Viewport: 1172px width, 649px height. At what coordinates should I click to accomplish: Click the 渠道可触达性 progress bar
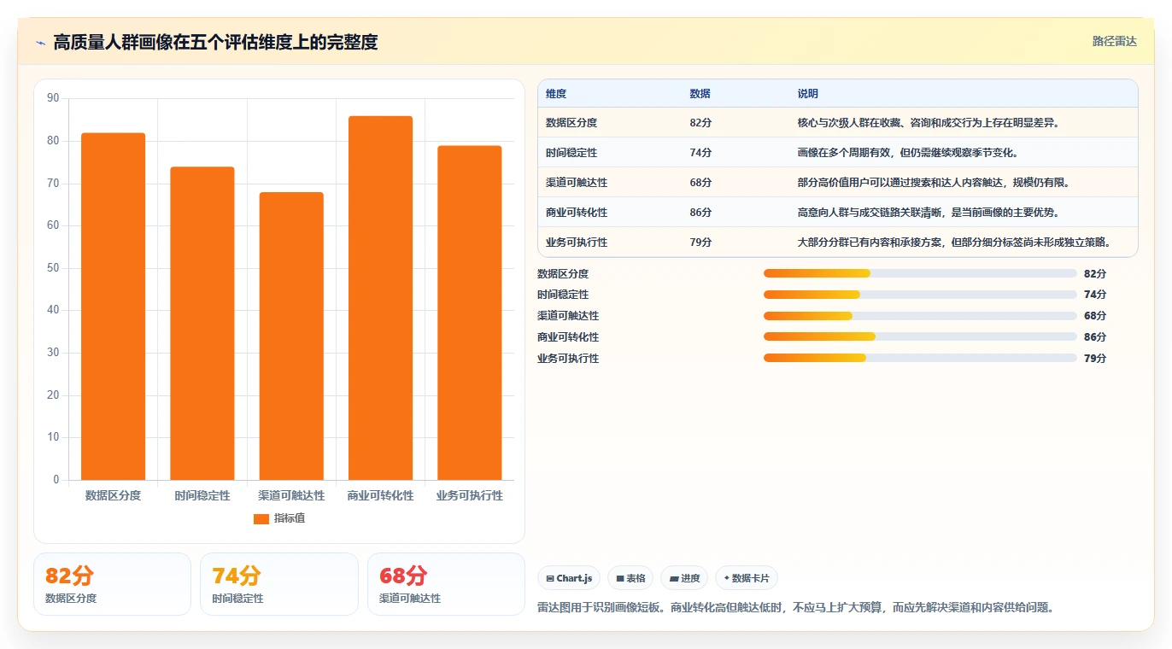pyautogui.click(x=920, y=316)
